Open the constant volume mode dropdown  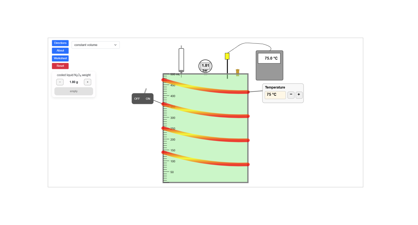click(95, 45)
